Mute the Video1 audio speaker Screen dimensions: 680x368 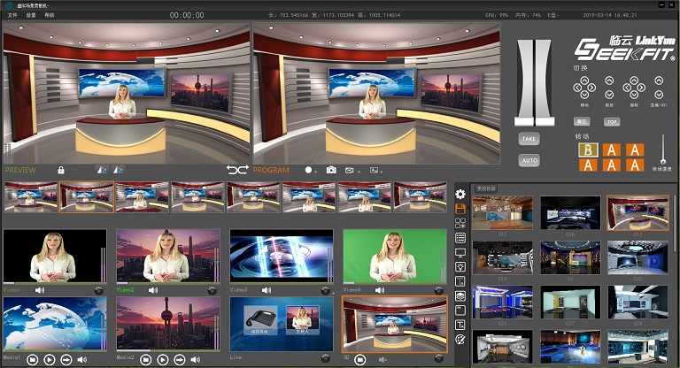(39, 289)
